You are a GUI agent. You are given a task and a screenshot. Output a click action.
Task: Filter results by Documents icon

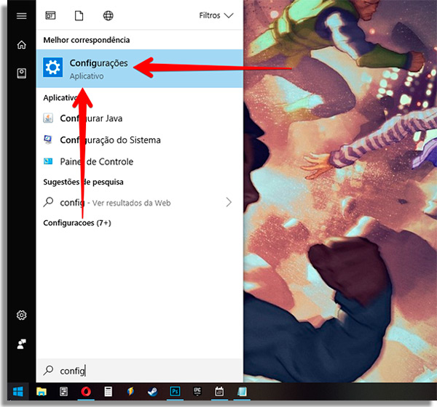pyautogui.click(x=79, y=15)
